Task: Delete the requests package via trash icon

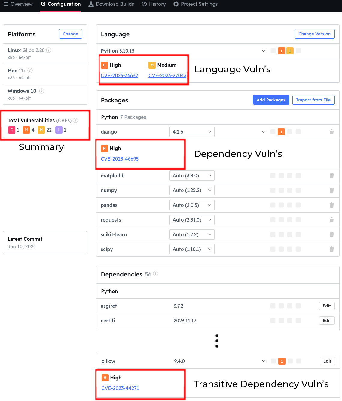Action: 331,220
